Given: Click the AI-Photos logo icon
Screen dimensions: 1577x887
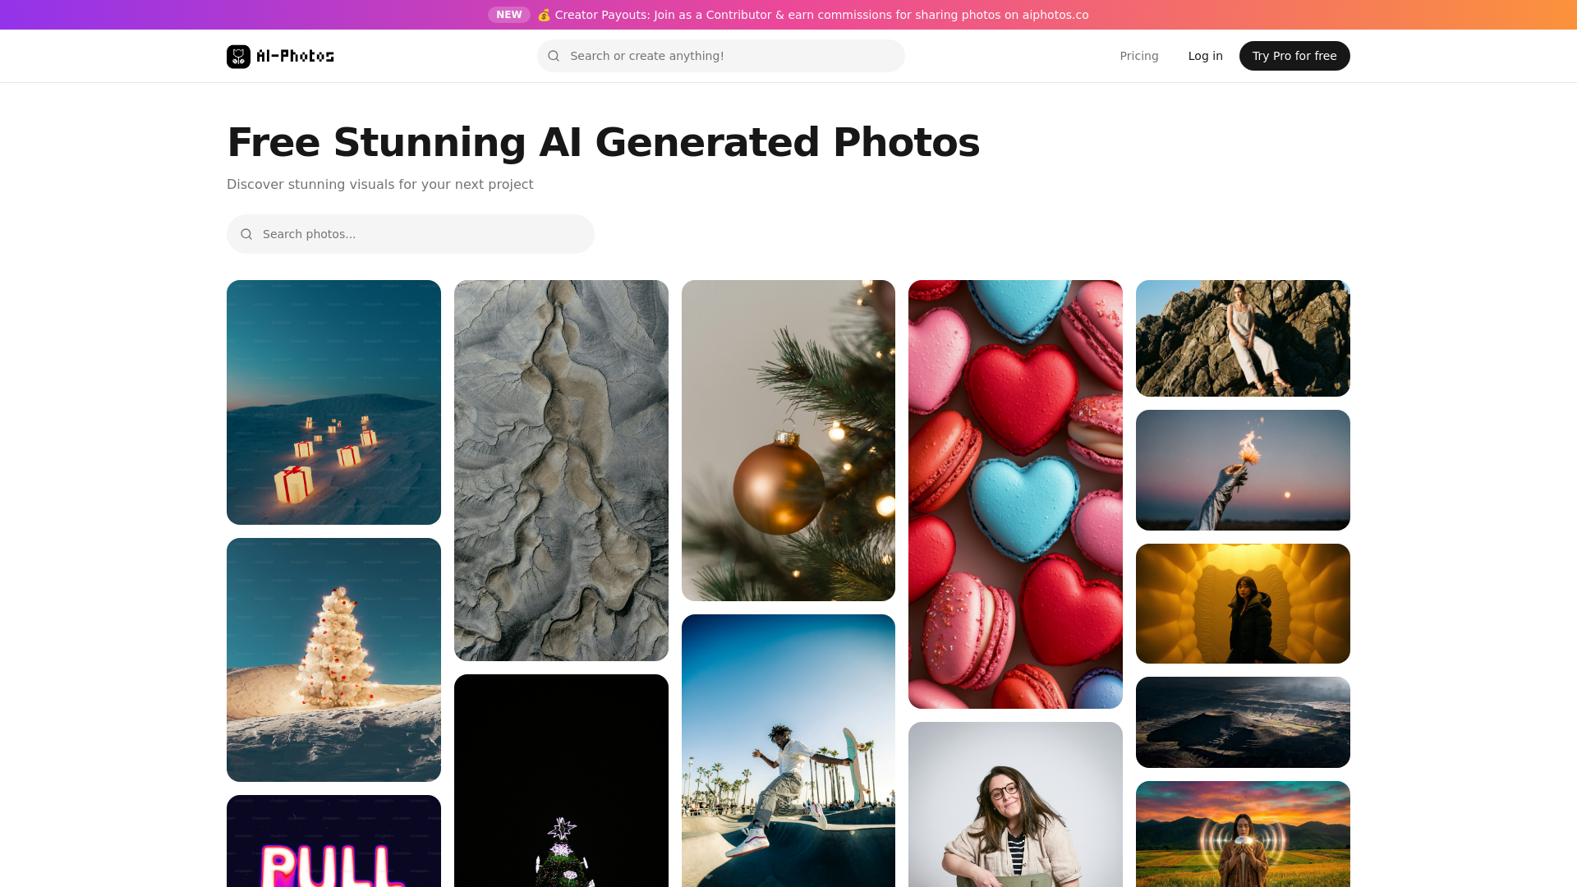Looking at the screenshot, I should tap(238, 56).
